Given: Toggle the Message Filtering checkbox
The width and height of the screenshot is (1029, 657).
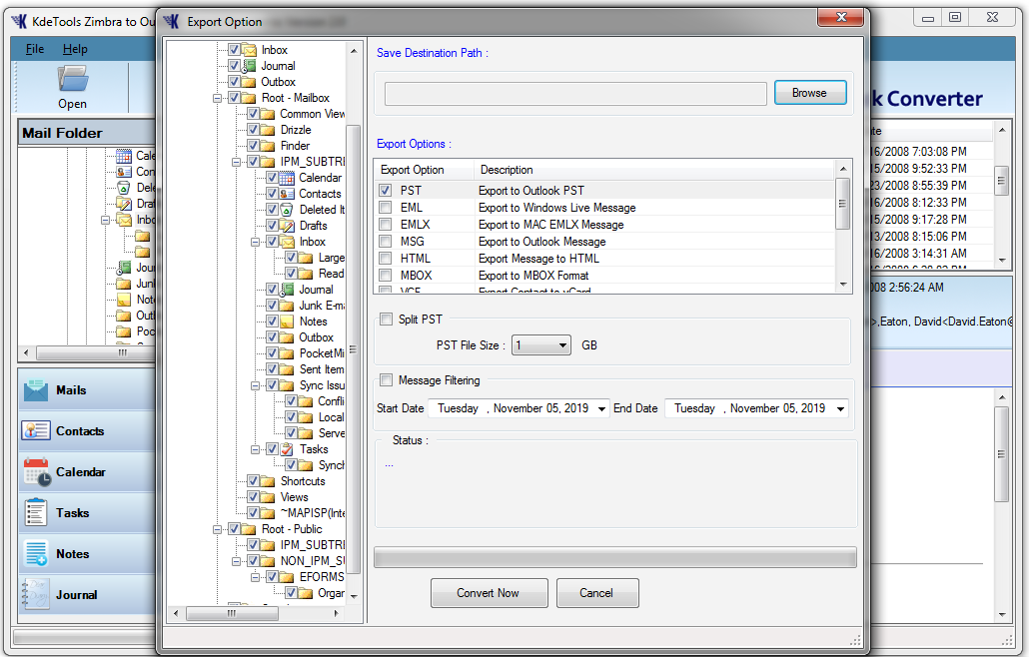Looking at the screenshot, I should tap(386, 380).
